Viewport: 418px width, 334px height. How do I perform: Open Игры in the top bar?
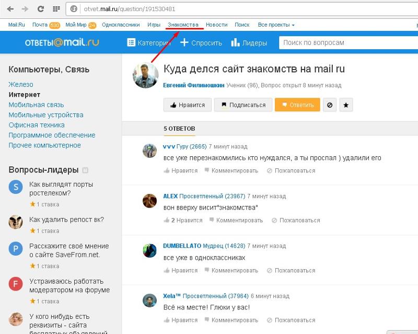click(154, 25)
